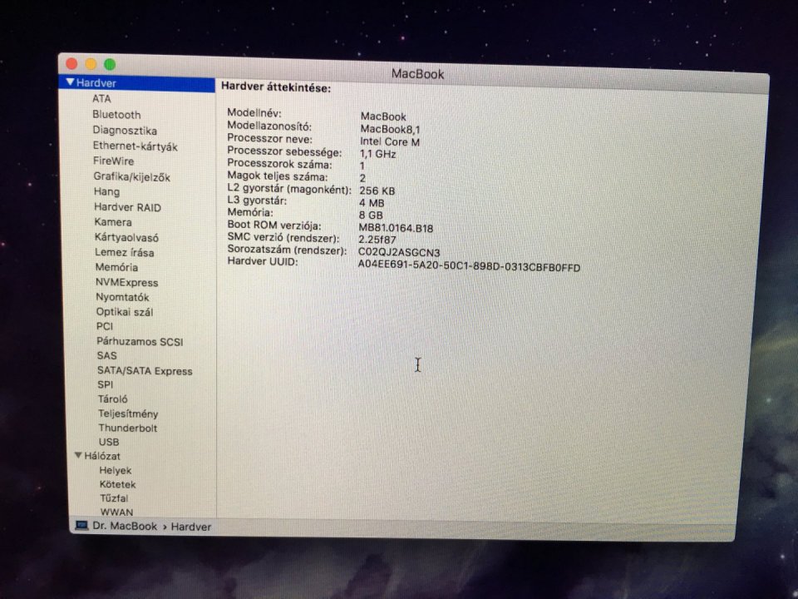
Task: Click Boot ROM version MB81.0164.B18
Action: (396, 228)
